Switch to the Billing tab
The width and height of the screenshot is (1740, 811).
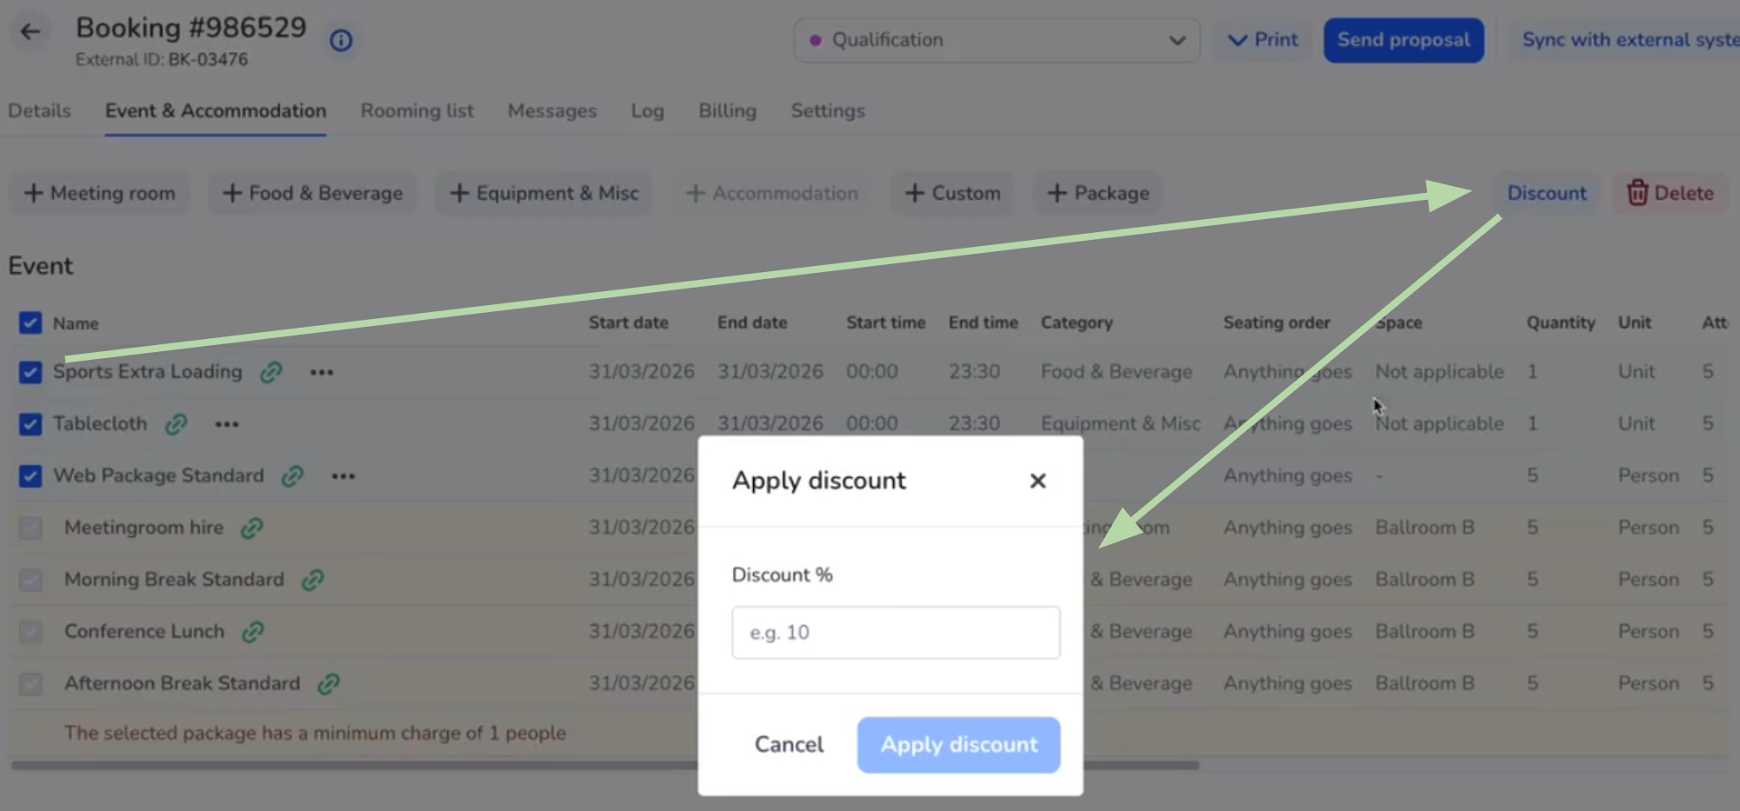coord(727,111)
